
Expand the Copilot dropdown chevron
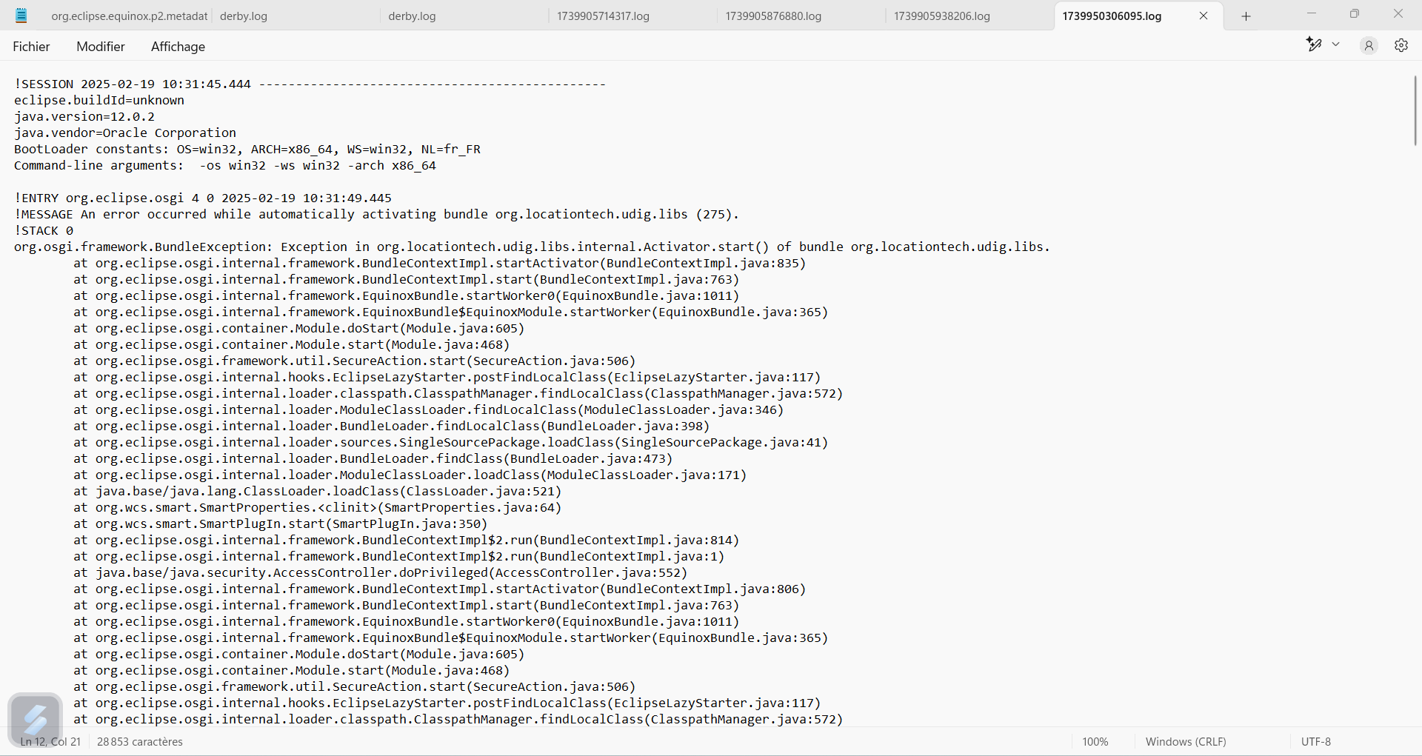click(x=1336, y=45)
